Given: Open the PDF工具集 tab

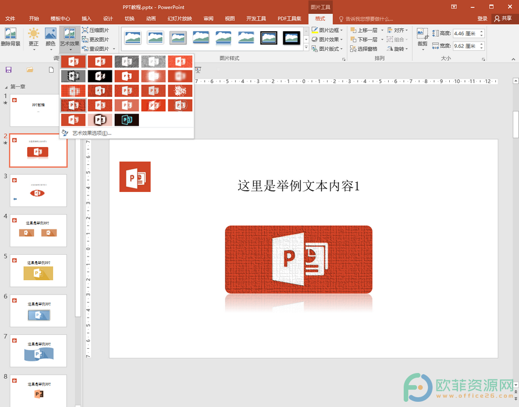Looking at the screenshot, I should point(289,18).
